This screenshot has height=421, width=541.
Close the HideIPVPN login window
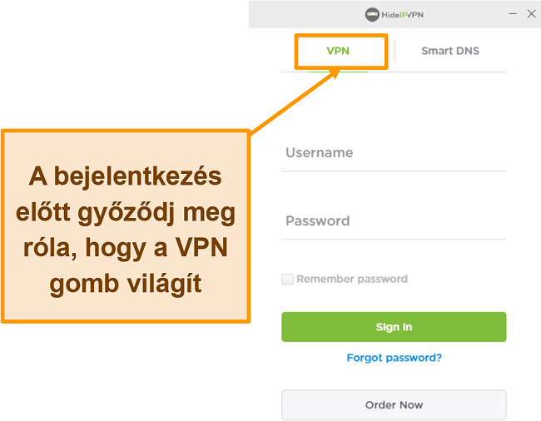click(x=531, y=14)
